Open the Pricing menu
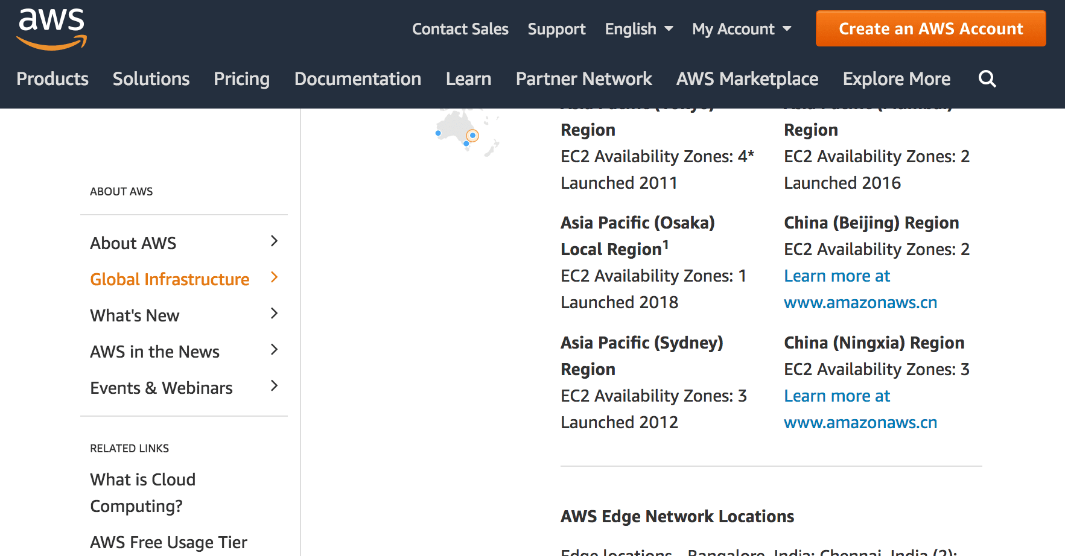Viewport: 1065px width, 556px height. click(x=241, y=79)
